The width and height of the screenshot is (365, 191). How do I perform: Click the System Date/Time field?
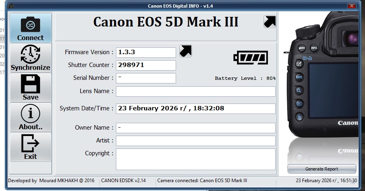(196, 109)
